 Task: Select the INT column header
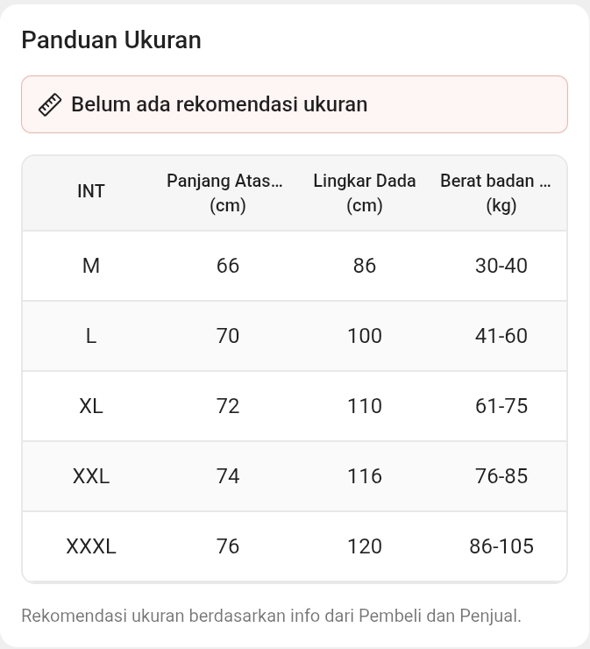(91, 191)
